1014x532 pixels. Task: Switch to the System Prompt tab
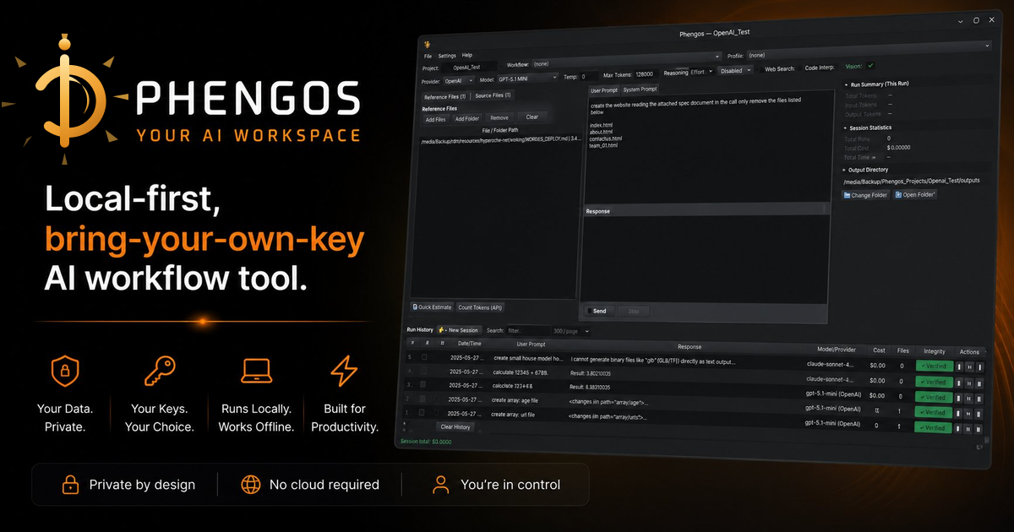coord(640,90)
